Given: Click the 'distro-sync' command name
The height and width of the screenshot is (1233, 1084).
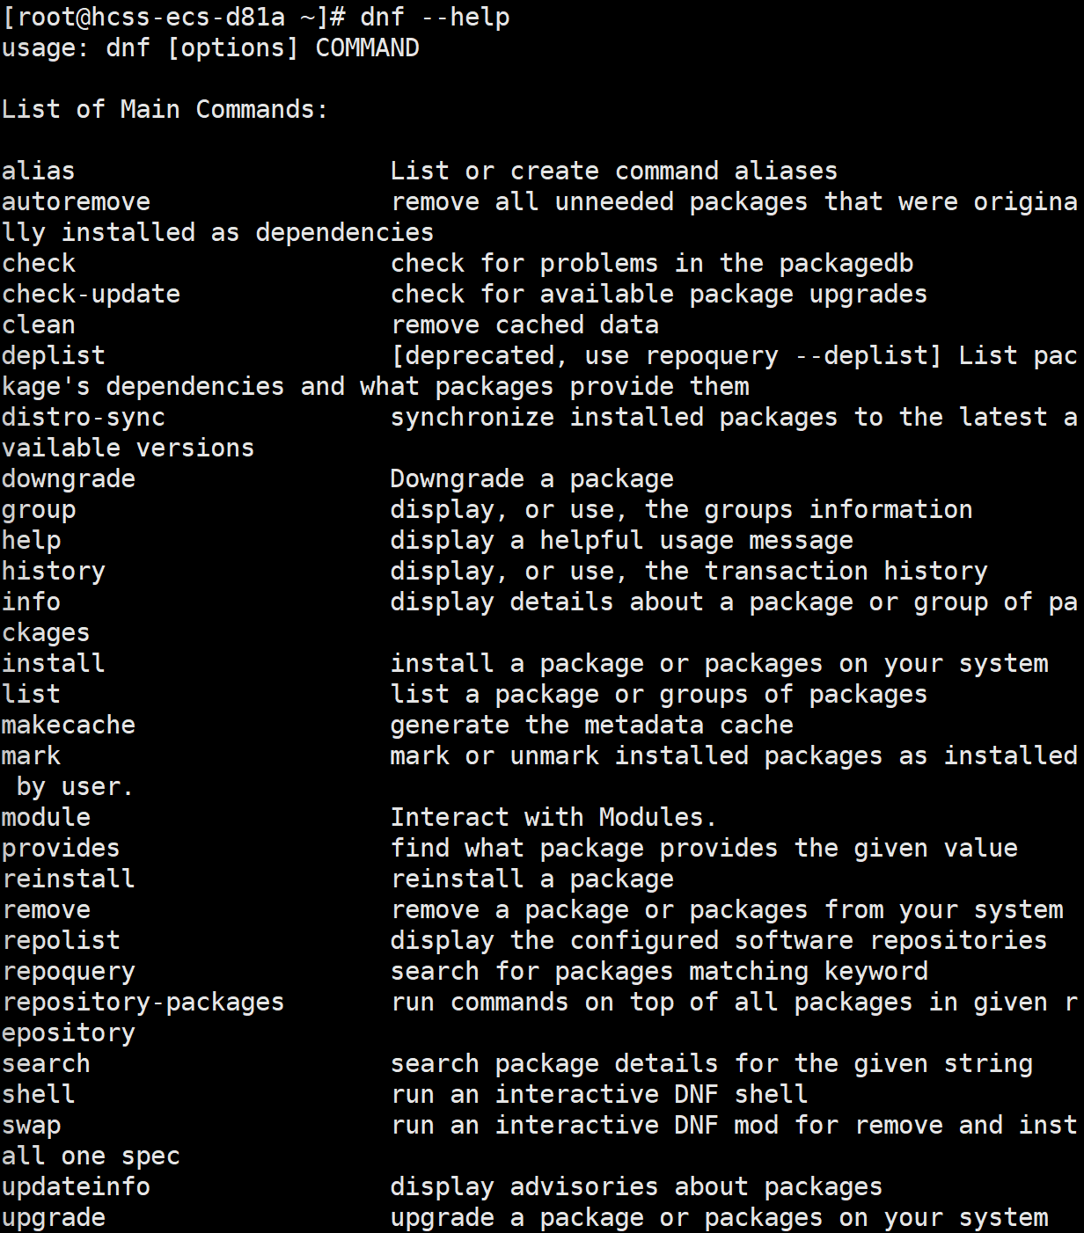Looking at the screenshot, I should (x=84, y=418).
